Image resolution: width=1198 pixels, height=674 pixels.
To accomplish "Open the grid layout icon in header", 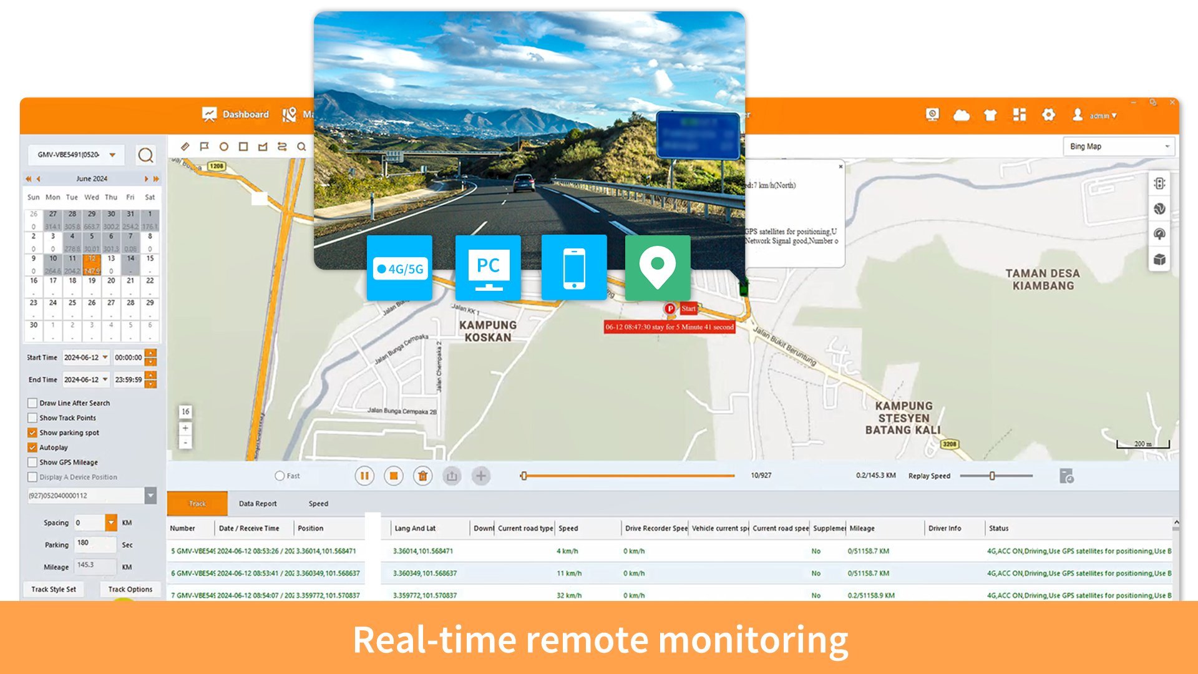I will click(1020, 115).
